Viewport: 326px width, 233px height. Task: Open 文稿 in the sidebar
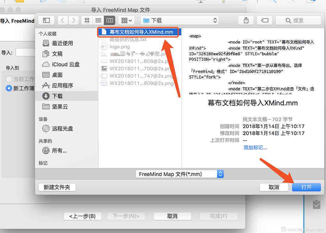coord(66,54)
